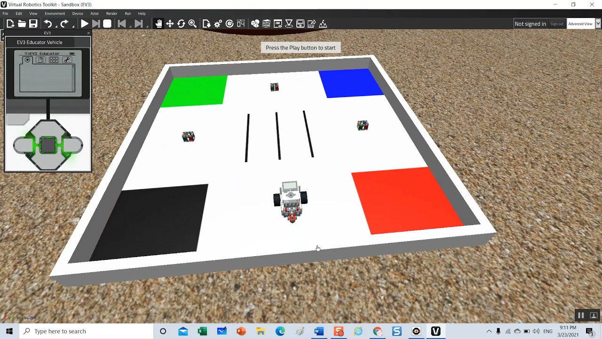This screenshot has width=602, height=339.
Task: Expand the view mode dropdown arrow
Action: 598,24
